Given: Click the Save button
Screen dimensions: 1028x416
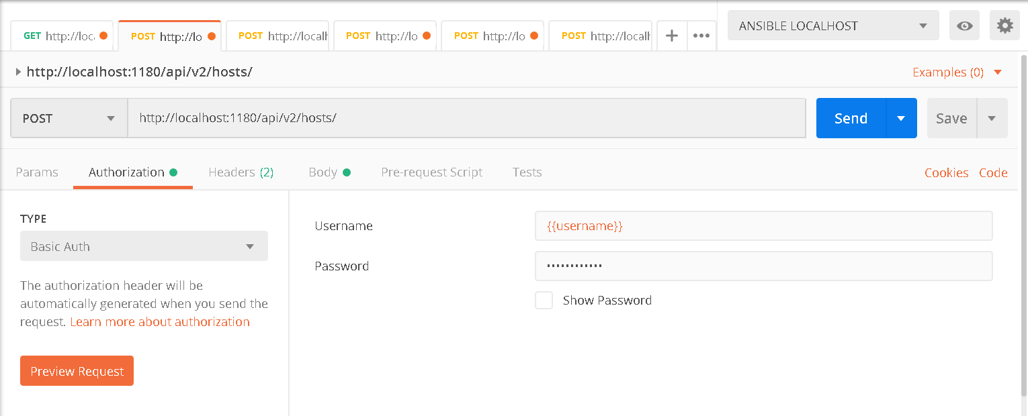Looking at the screenshot, I should tap(951, 118).
